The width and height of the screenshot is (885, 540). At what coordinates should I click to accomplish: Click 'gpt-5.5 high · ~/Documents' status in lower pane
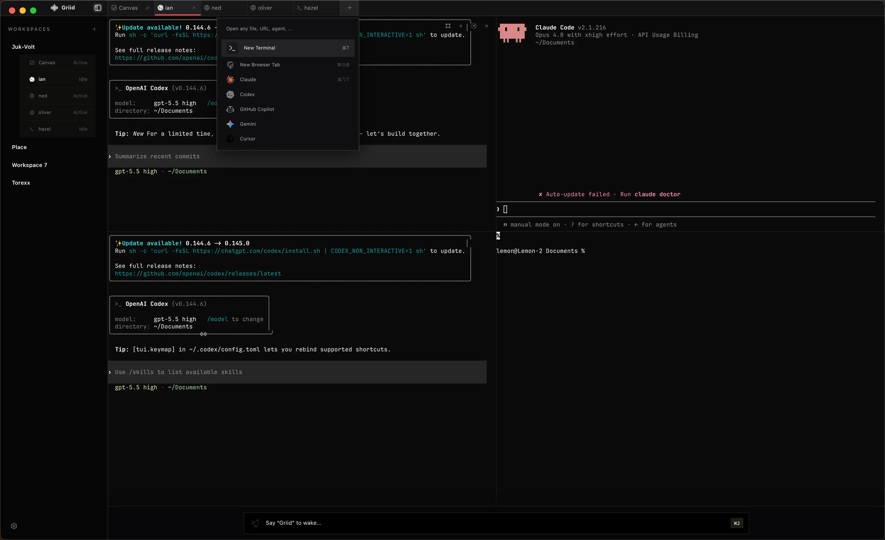[161, 387]
